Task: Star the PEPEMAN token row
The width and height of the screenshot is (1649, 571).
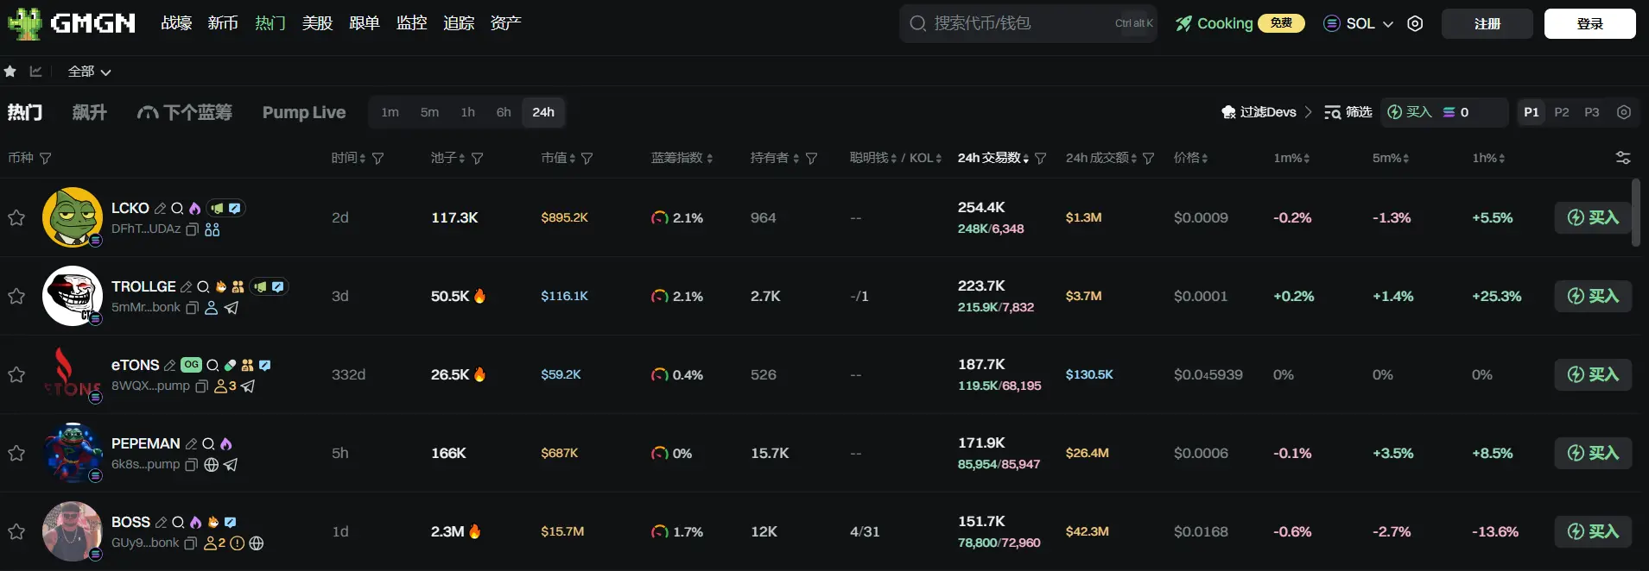Action: pyautogui.click(x=16, y=454)
